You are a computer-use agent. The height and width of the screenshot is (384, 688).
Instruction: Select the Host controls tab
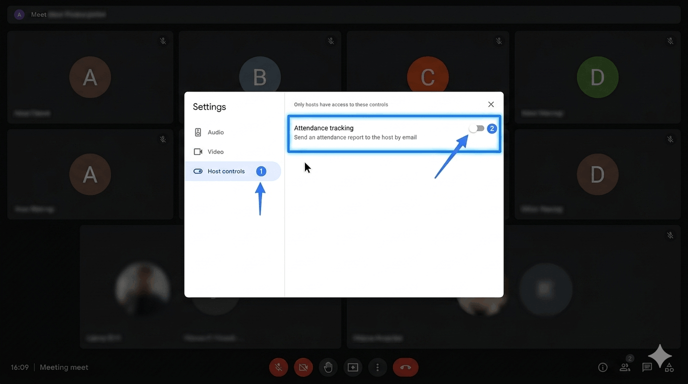click(232, 171)
